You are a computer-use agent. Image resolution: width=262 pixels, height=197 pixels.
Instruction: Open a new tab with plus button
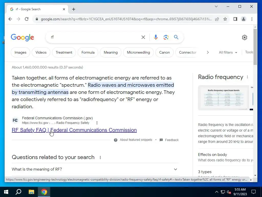tap(74, 9)
